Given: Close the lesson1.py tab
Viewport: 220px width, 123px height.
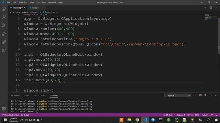Looking at the screenshot, I should point(24,8).
